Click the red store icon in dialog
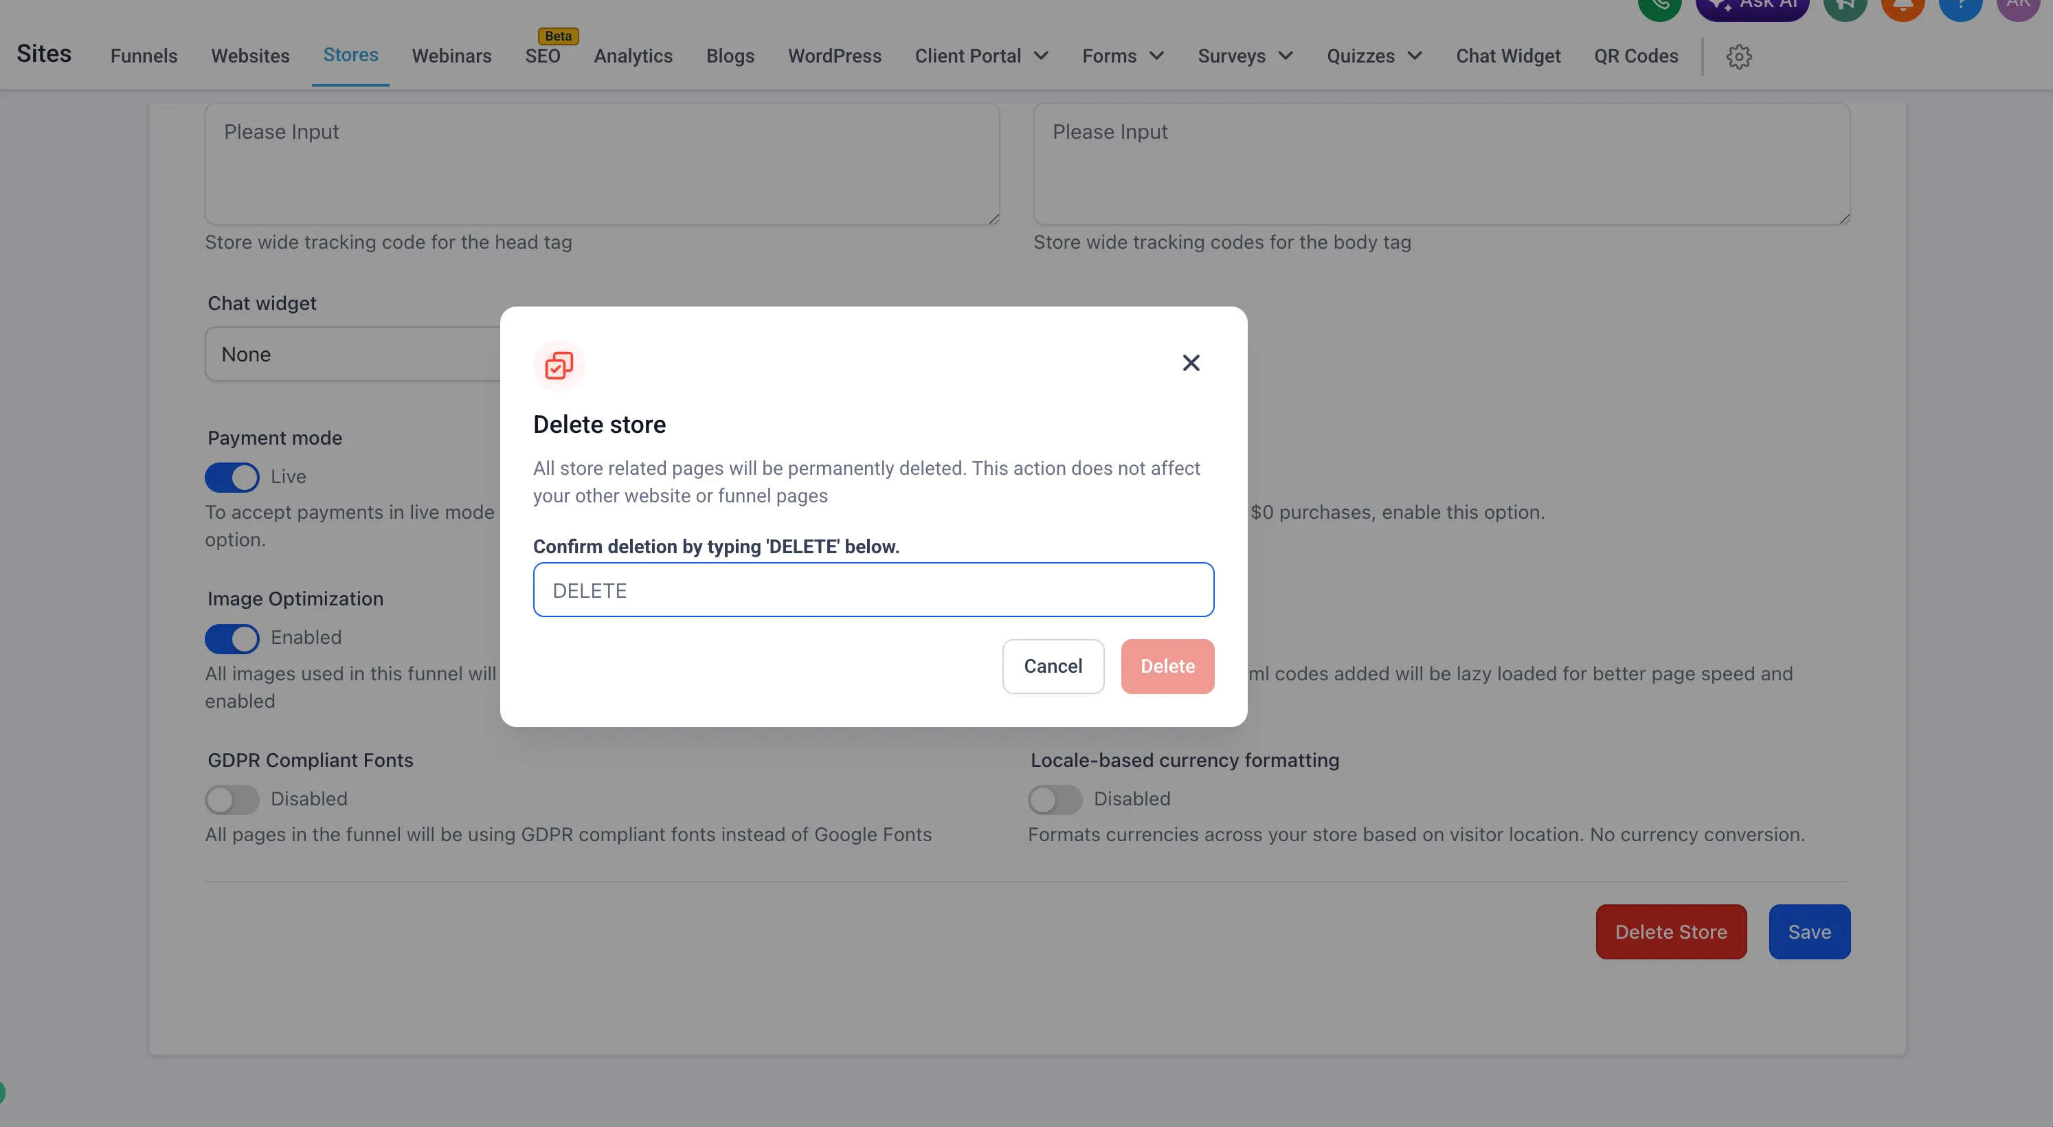This screenshot has height=1127, width=2053. (x=559, y=366)
